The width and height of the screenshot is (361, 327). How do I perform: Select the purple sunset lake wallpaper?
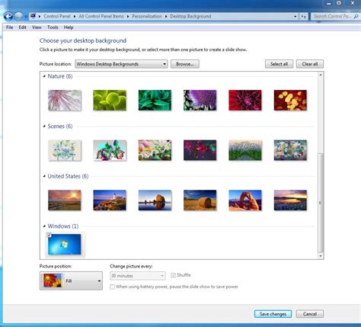pos(290,200)
